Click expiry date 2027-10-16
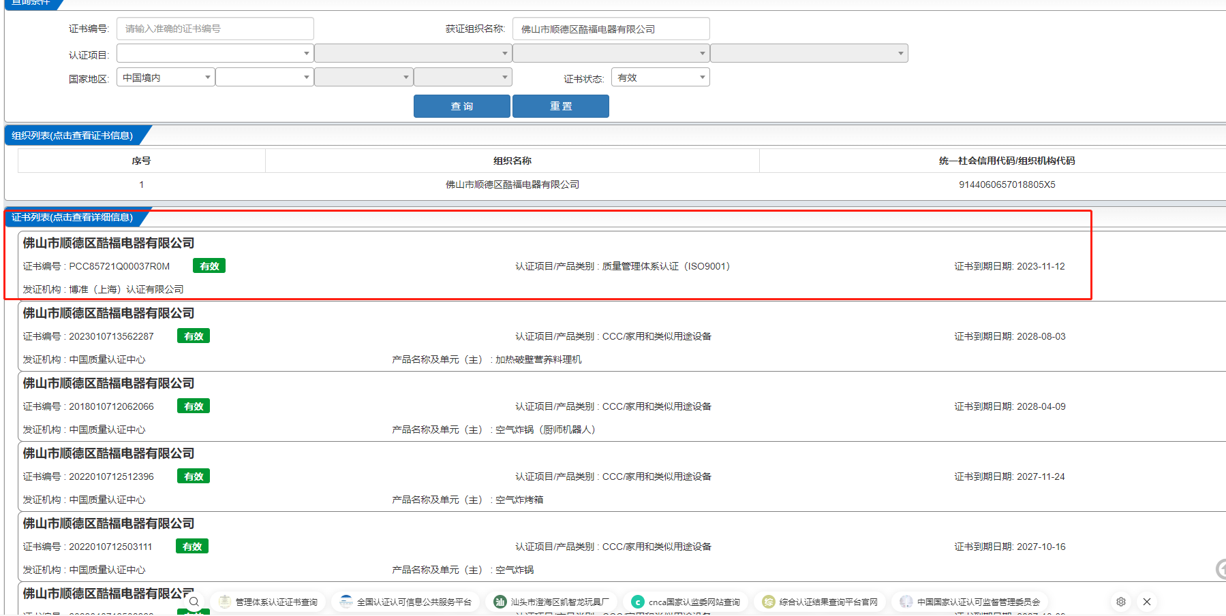 (1041, 547)
